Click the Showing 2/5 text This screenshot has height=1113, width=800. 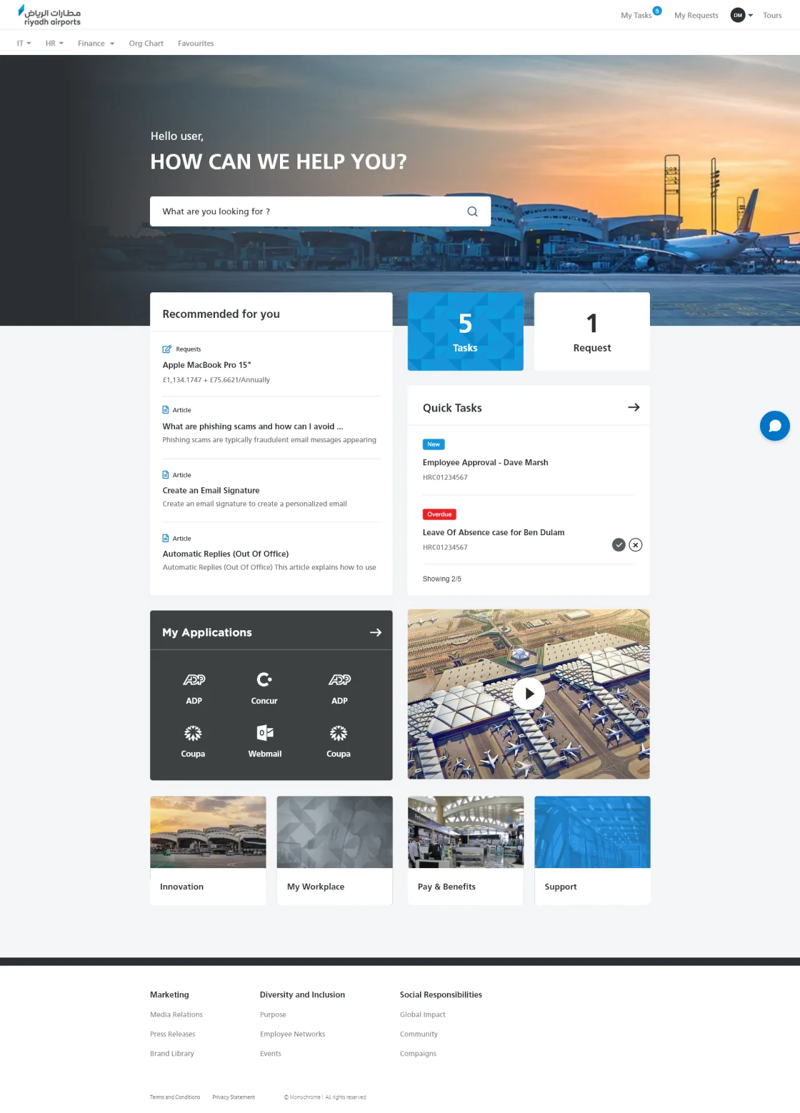[442, 579]
